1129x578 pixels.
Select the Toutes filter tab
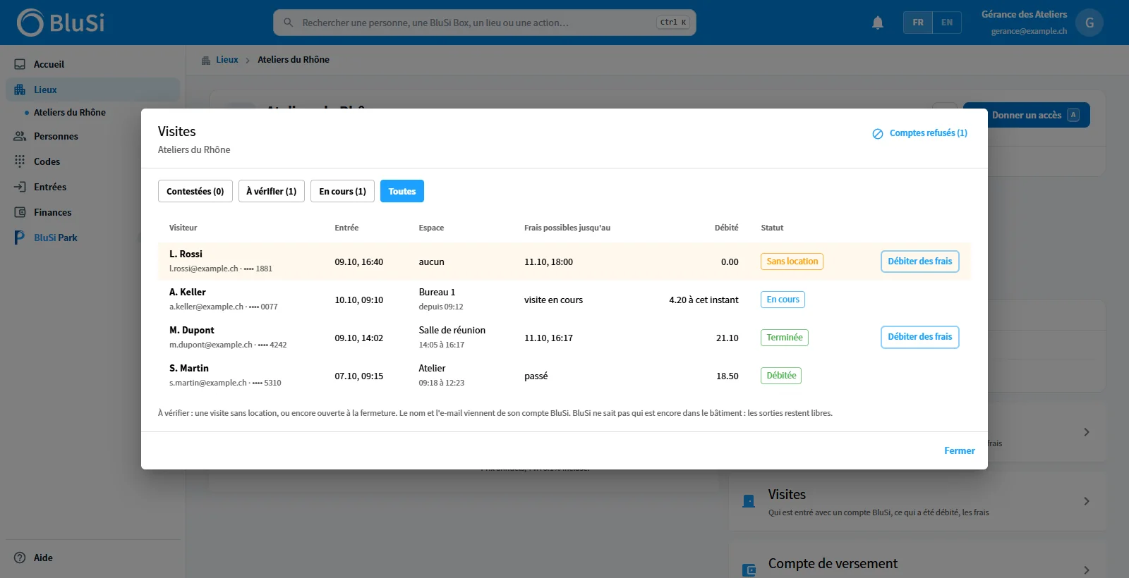(x=402, y=191)
